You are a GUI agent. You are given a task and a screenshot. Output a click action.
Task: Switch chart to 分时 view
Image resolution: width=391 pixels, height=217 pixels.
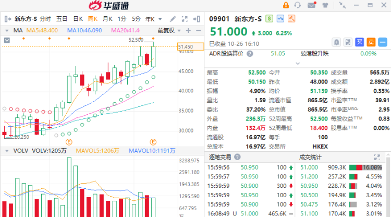click(x=45, y=19)
